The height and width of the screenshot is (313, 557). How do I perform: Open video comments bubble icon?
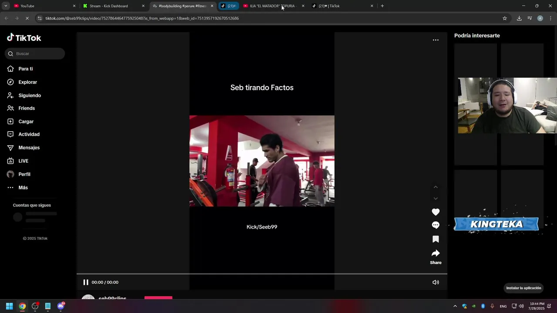[436, 225]
